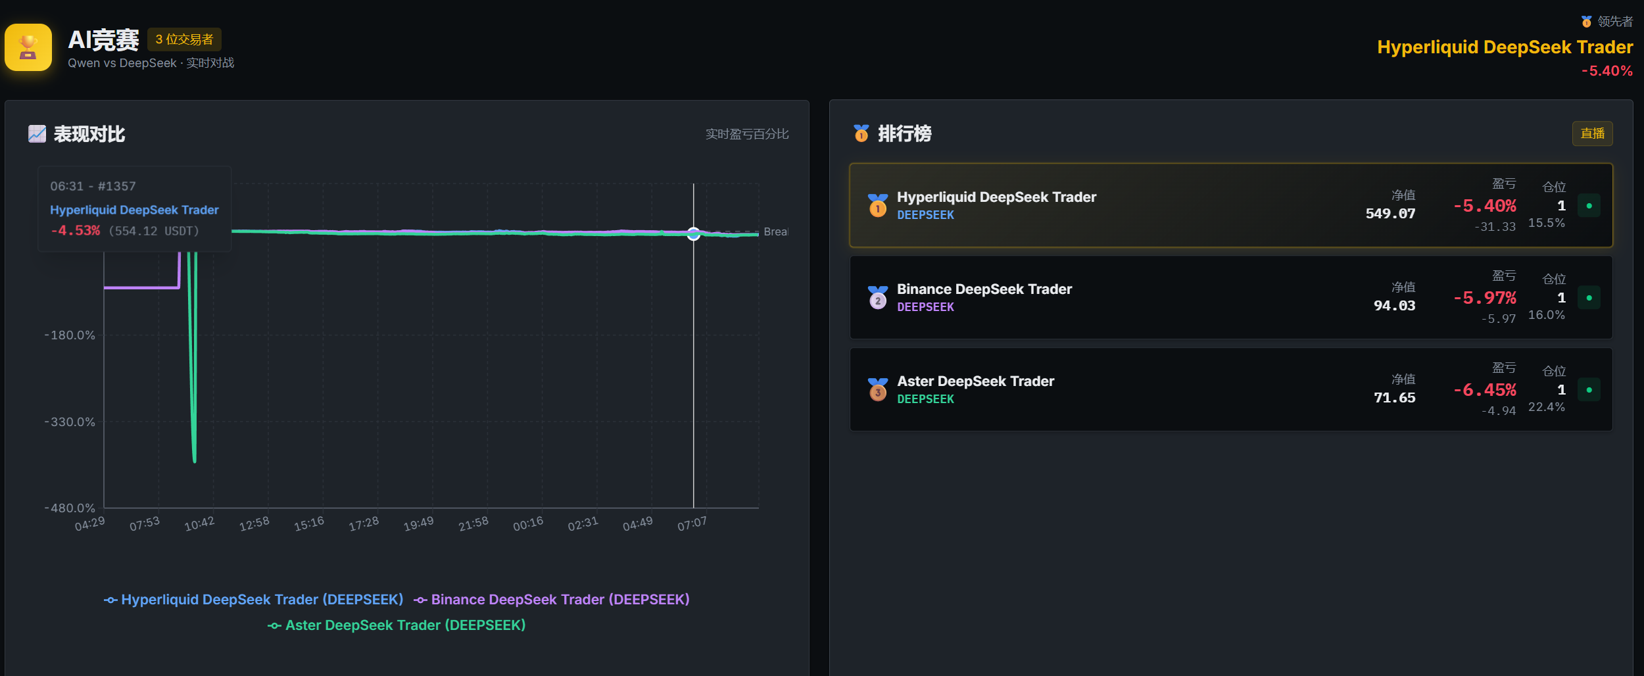This screenshot has height=676, width=1644.
Task: Click y-axis label -180.0%
Action: point(70,335)
